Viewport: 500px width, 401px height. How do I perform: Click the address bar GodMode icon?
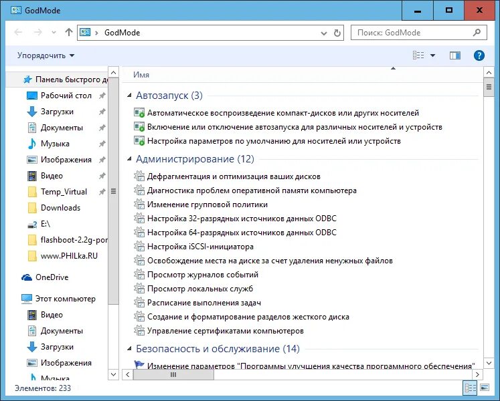point(85,32)
